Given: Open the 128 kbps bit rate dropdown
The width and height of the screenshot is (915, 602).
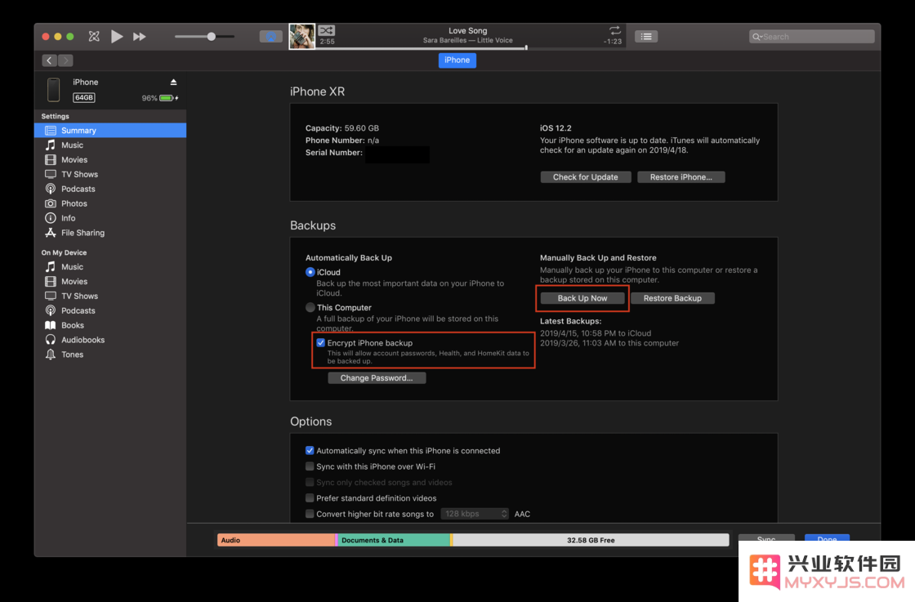Looking at the screenshot, I should (x=475, y=513).
